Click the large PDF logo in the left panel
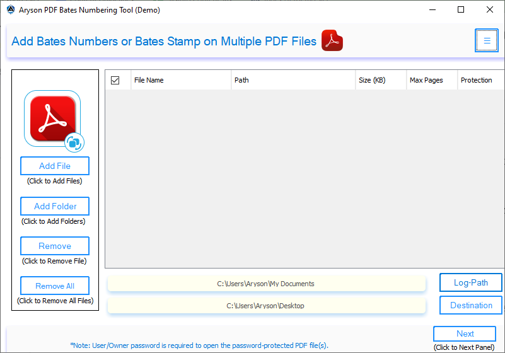The height and width of the screenshot is (353, 505). point(52,119)
